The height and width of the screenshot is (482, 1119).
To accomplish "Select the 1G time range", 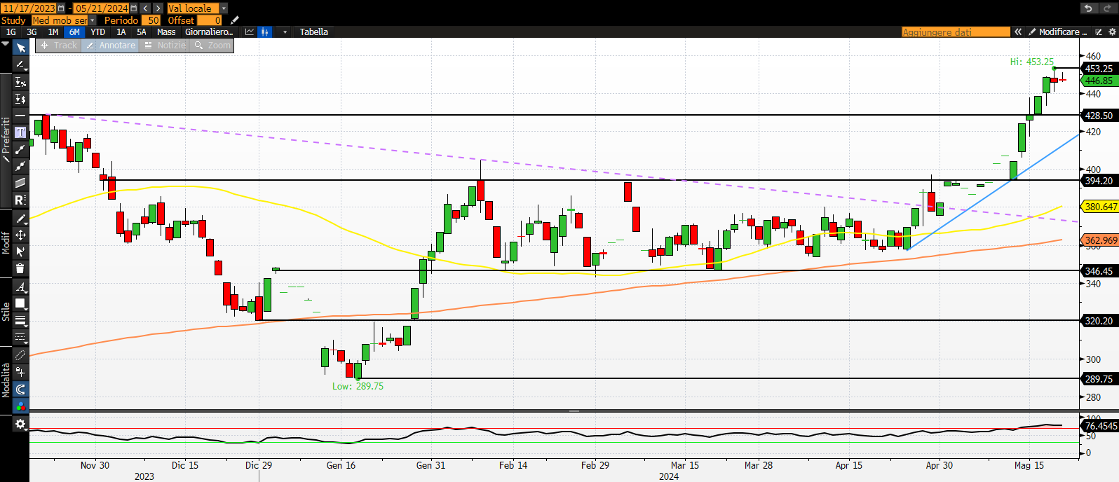I will pos(11,32).
